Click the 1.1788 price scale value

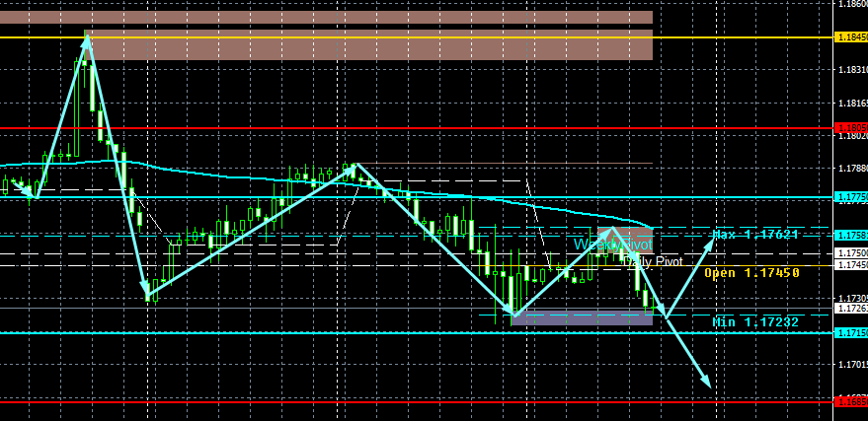(853, 168)
